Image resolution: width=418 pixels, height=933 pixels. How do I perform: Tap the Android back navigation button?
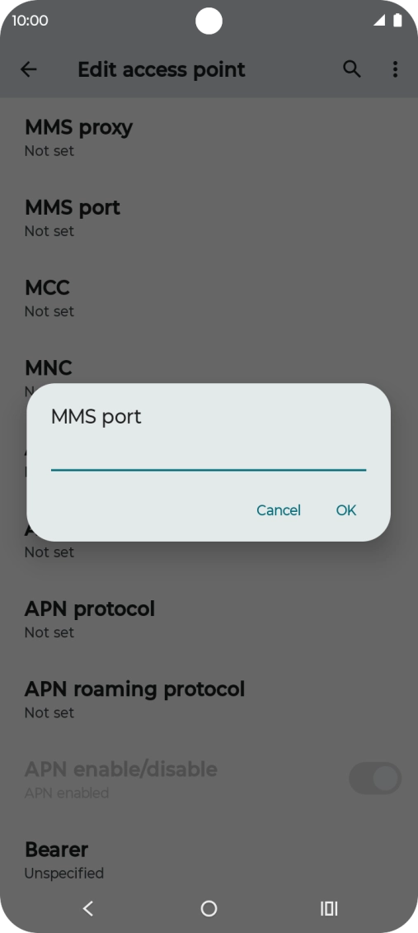pos(88,908)
